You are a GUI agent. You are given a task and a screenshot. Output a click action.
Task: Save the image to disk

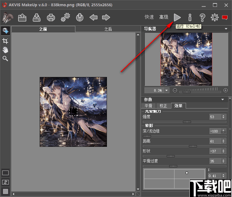click(37, 17)
